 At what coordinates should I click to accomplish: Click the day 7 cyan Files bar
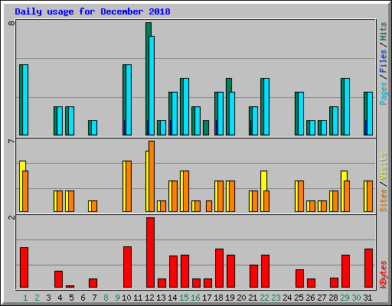pos(94,128)
